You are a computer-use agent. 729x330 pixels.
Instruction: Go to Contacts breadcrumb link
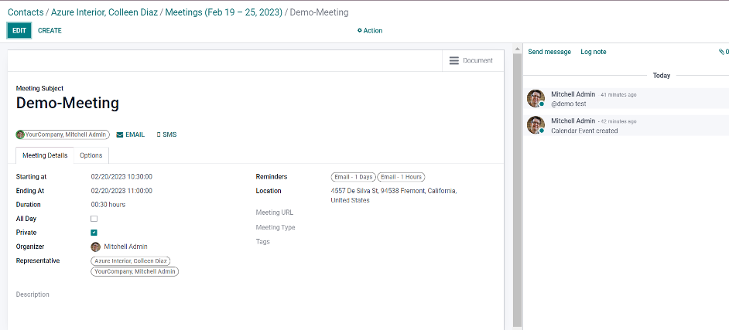click(26, 12)
